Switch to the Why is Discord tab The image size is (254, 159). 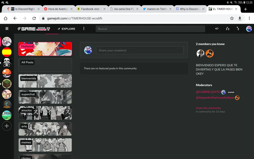[190, 9]
